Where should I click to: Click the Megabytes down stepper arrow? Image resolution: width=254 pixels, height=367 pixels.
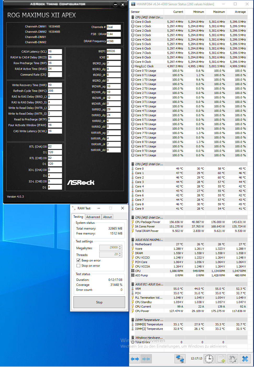120,249
